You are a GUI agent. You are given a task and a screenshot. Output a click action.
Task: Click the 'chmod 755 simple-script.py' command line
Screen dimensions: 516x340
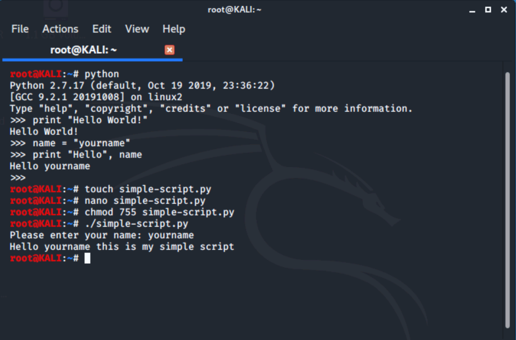[122, 212]
